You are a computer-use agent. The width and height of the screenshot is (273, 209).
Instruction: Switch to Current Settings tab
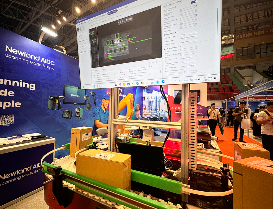click(168, 5)
